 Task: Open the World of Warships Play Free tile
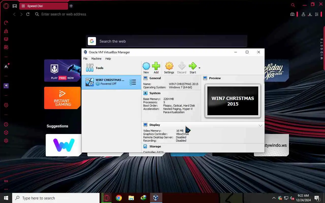[x=63, y=71]
